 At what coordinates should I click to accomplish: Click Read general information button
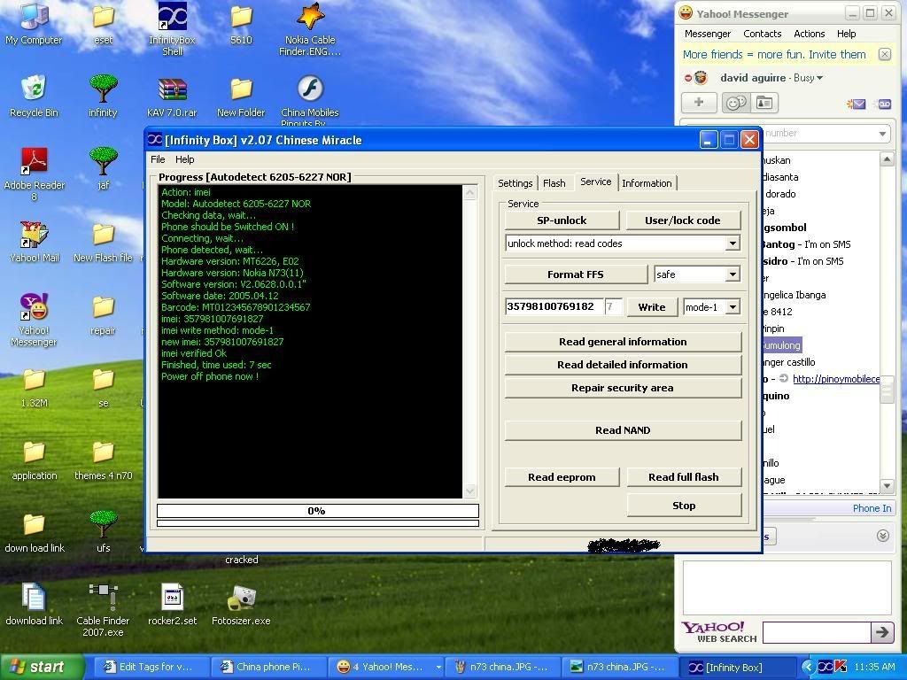[x=623, y=342]
